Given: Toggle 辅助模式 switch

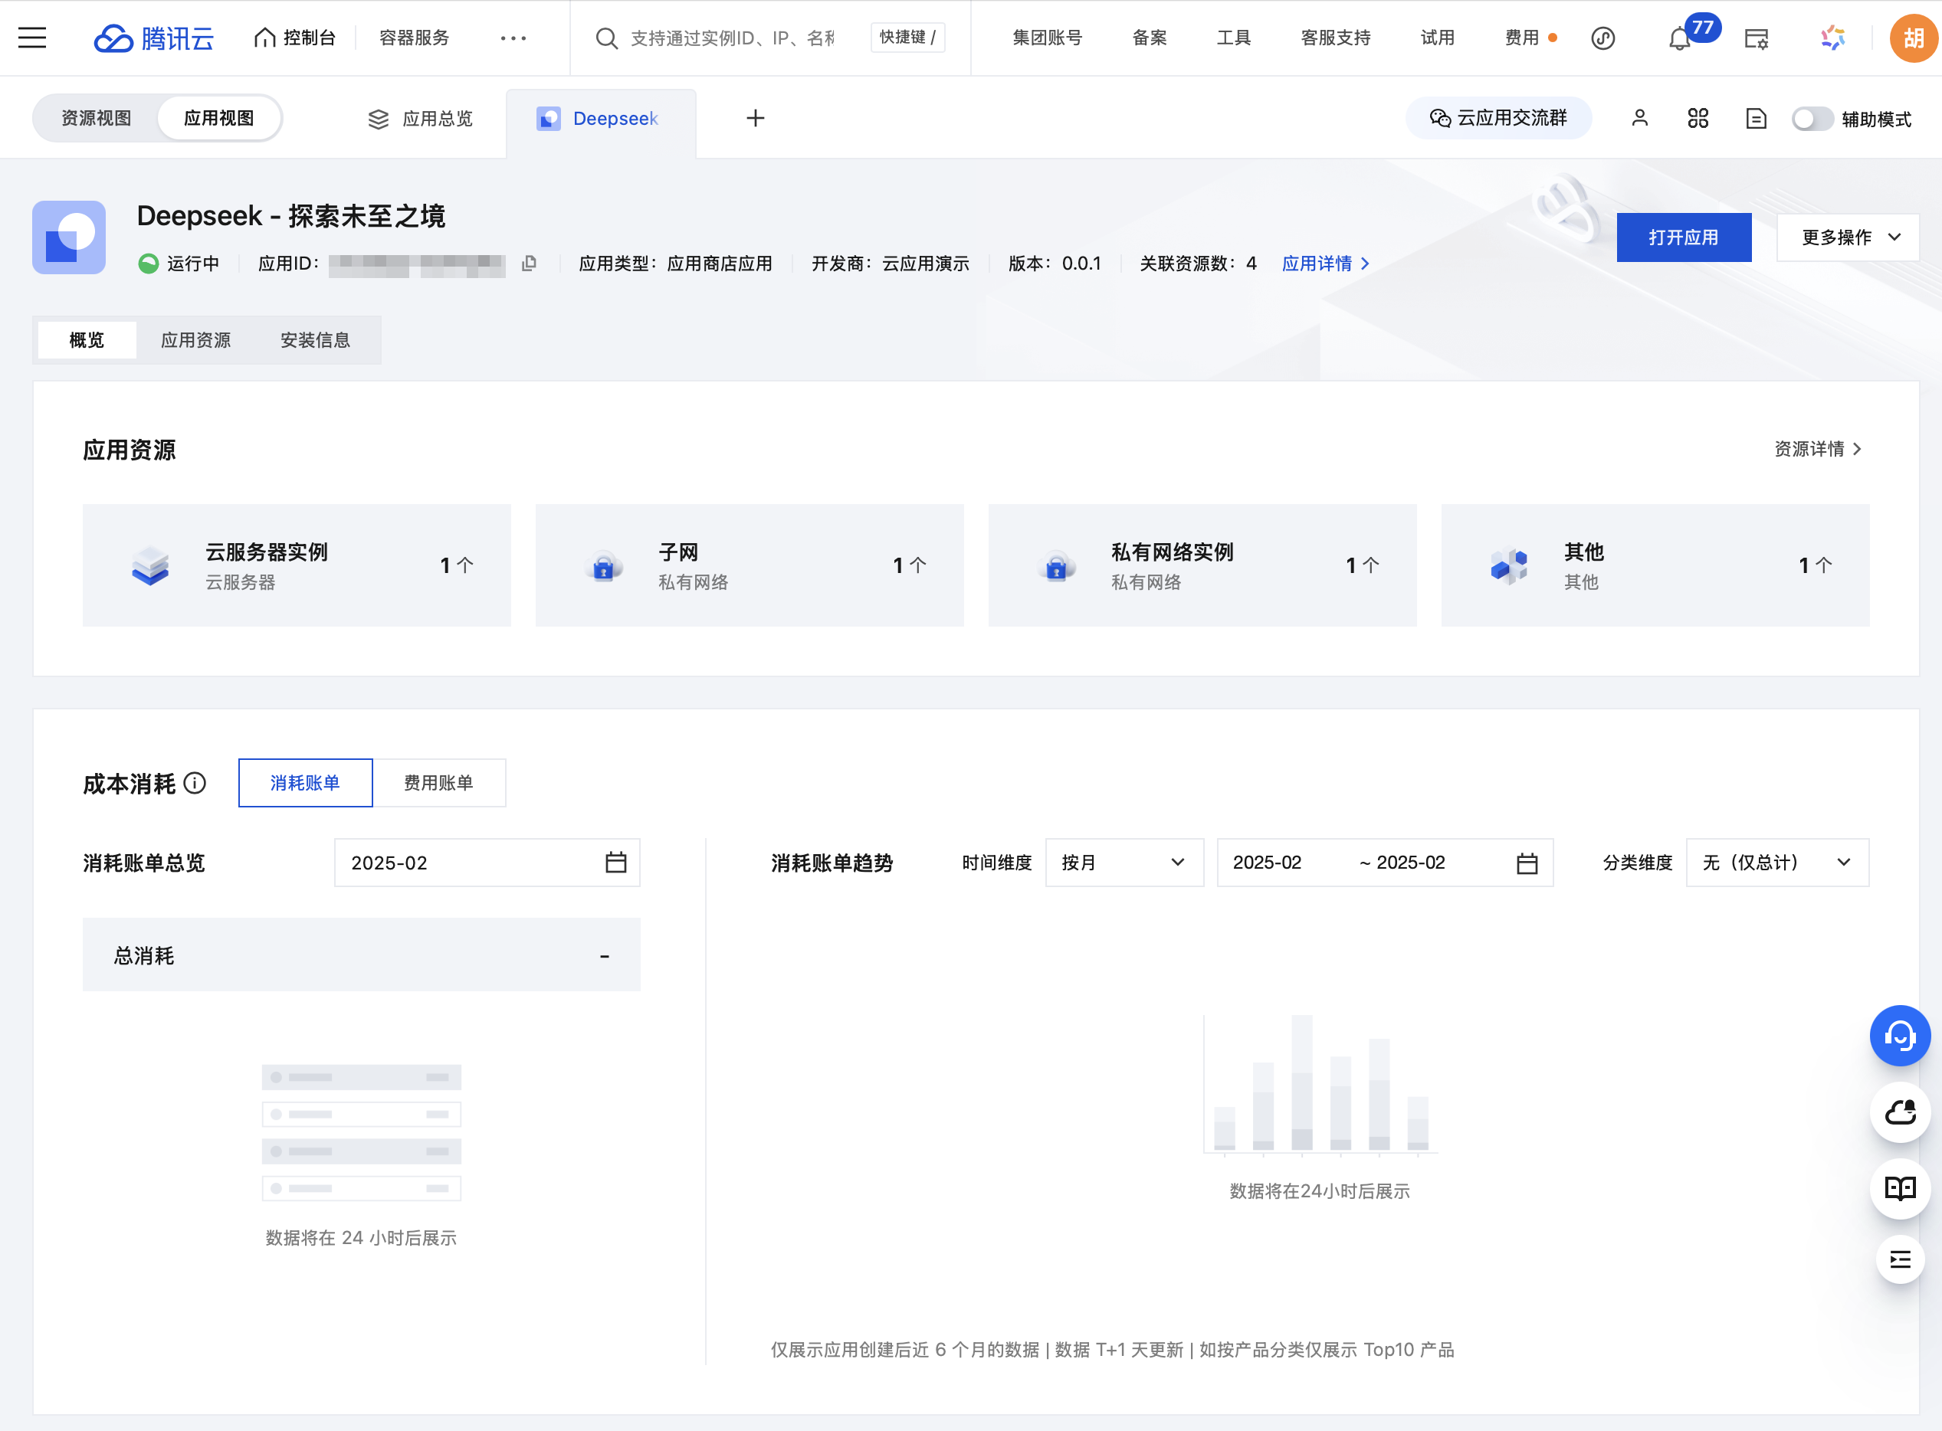Looking at the screenshot, I should [1813, 119].
